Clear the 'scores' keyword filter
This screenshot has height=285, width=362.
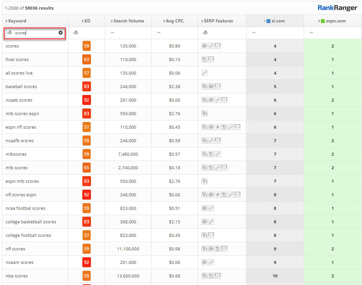(61, 33)
